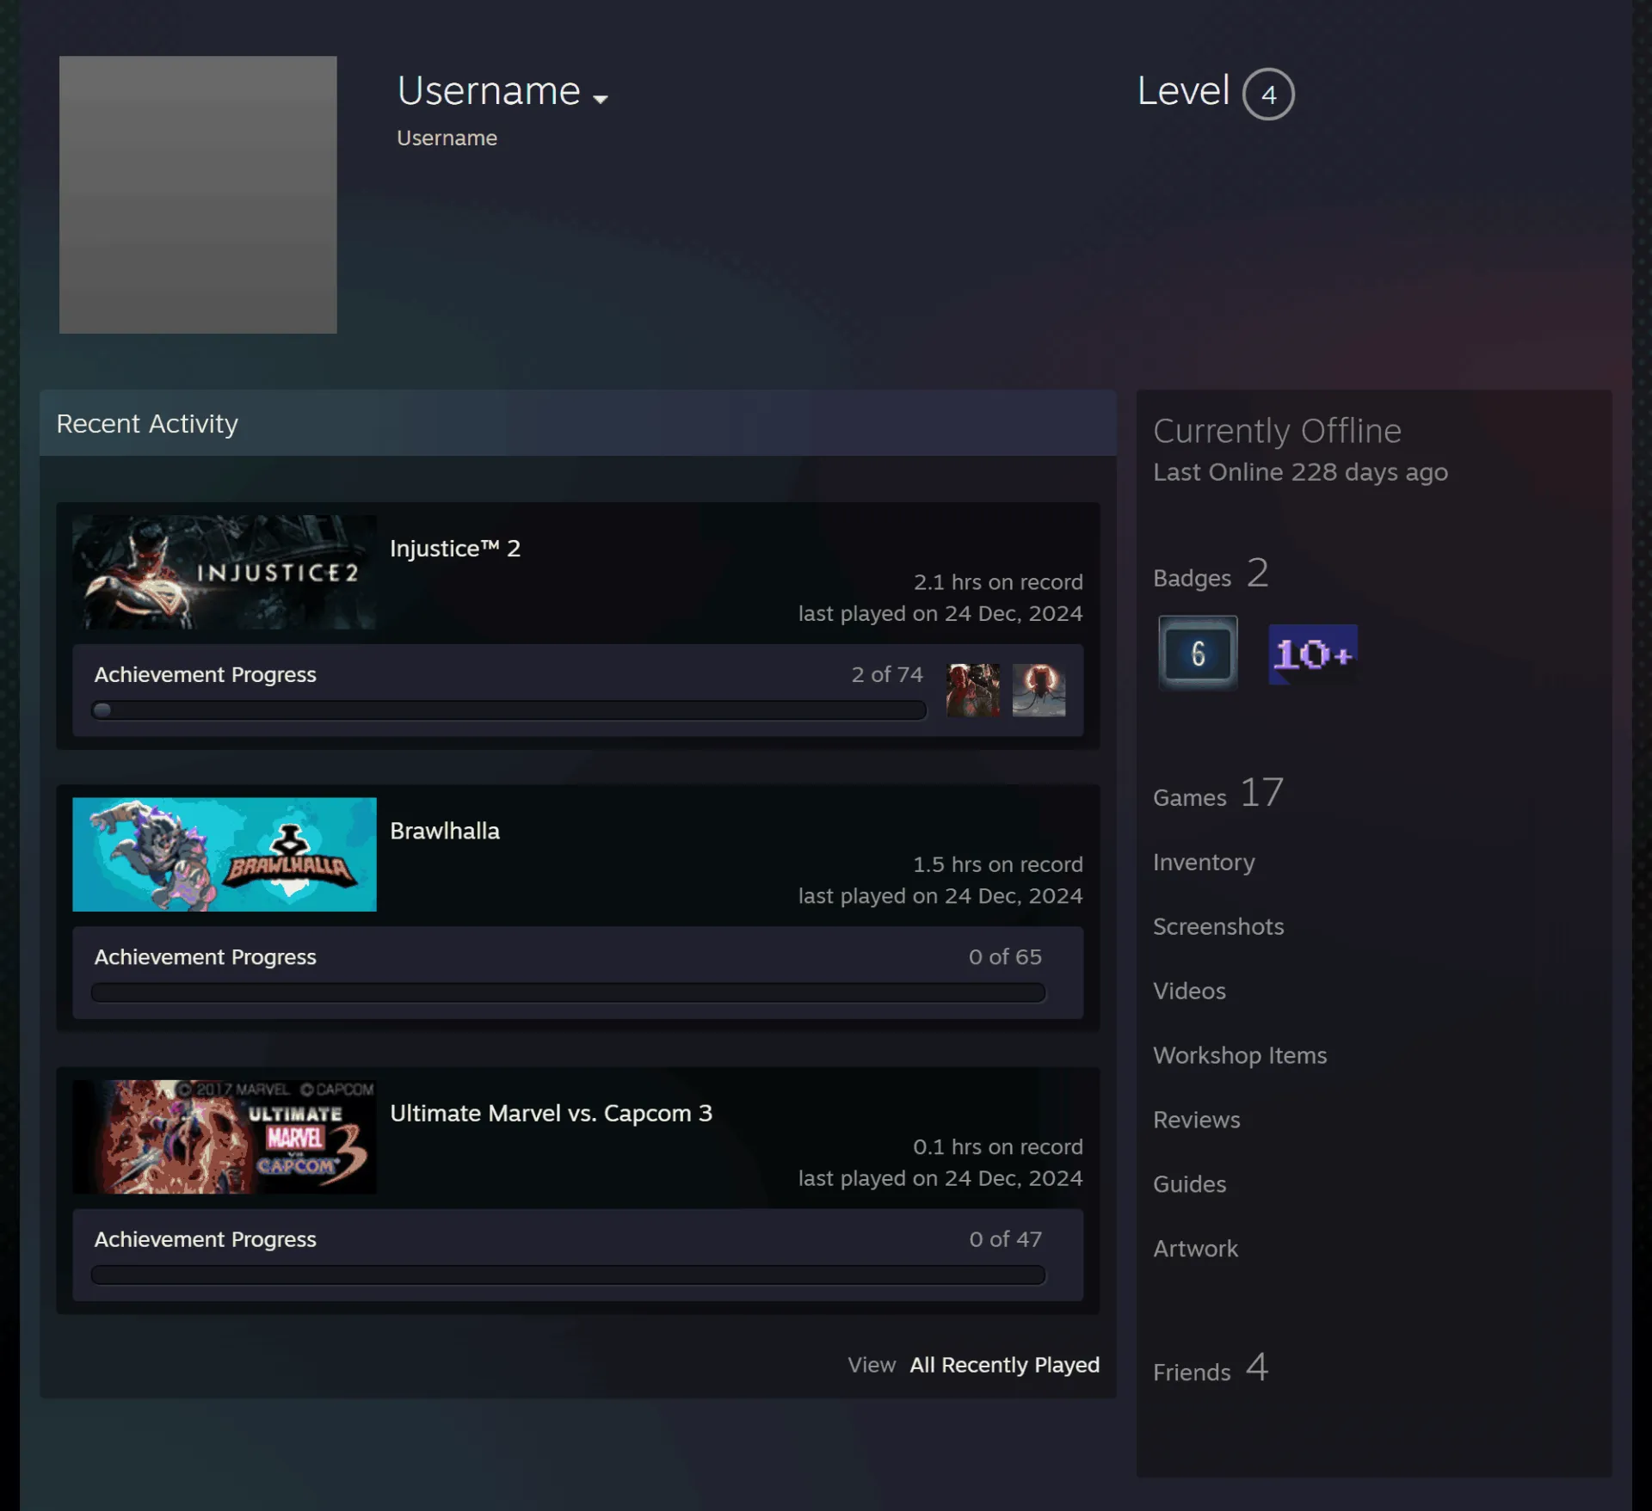Open Ultimate Marvel vs. Capcom 3 banner
Image resolution: width=1652 pixels, height=1511 pixels.
click(225, 1136)
